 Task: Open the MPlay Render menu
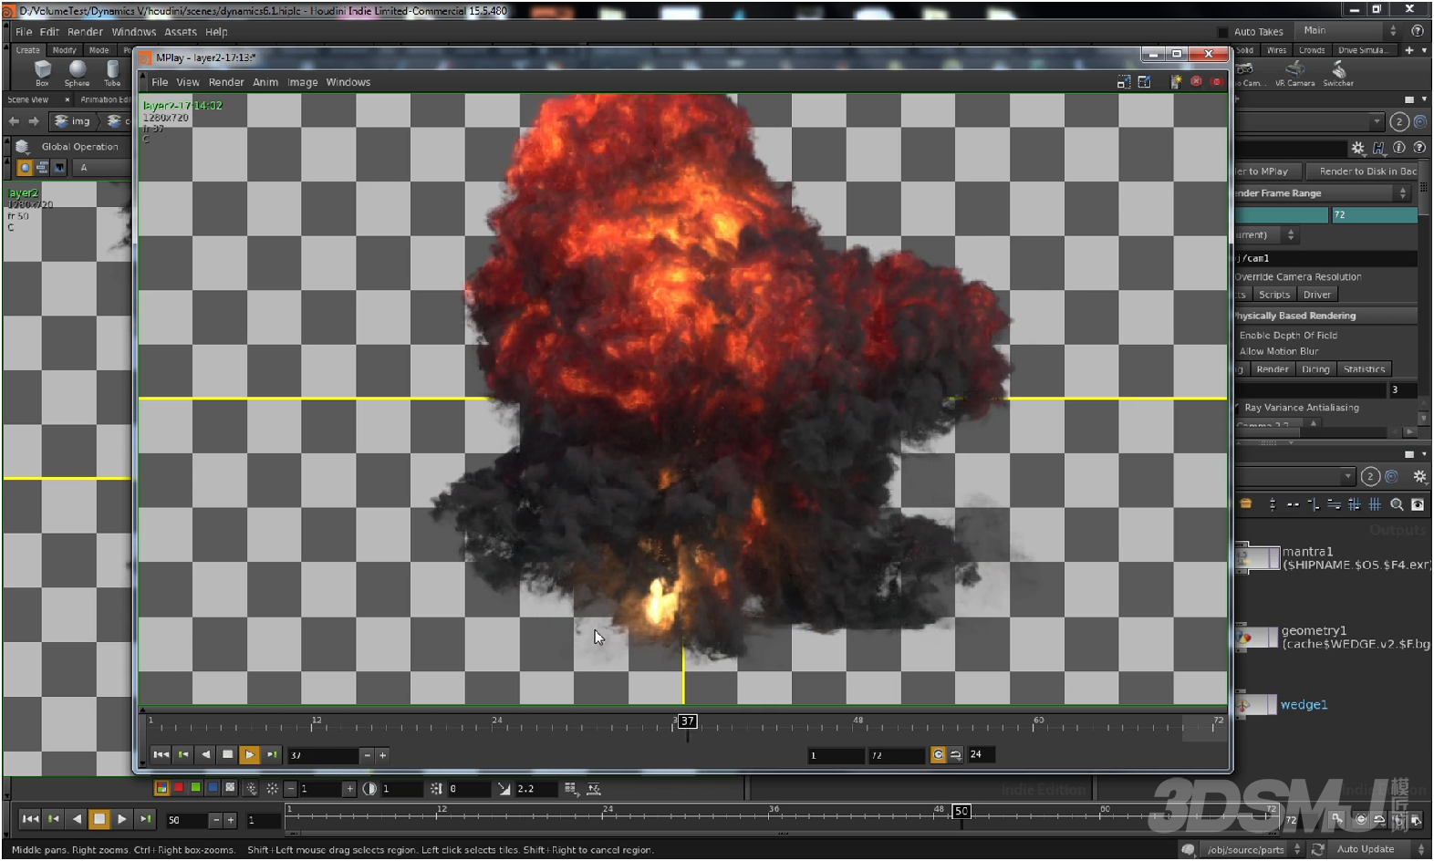coord(226,82)
